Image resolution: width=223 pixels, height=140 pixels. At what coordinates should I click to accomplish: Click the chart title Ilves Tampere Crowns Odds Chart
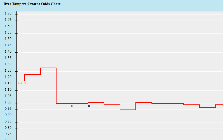32,4
